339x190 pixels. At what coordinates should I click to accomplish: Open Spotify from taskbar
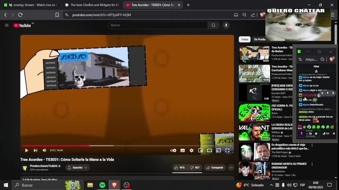(102, 185)
